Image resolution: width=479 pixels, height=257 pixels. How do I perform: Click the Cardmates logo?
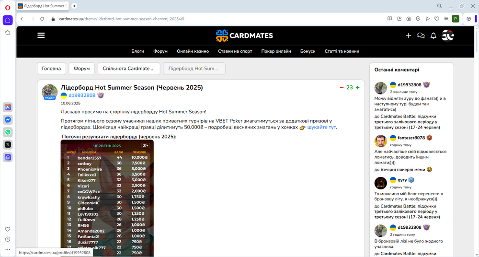[244, 35]
